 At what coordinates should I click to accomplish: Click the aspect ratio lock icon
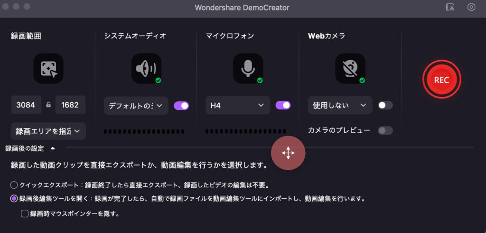48,105
